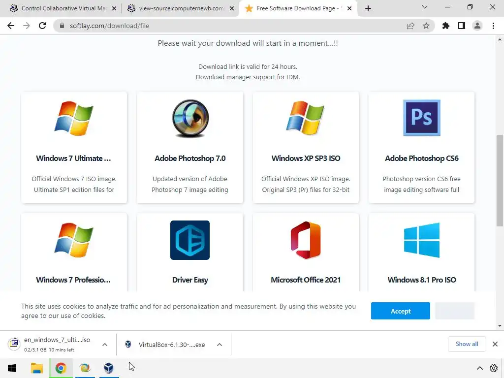Image resolution: width=504 pixels, height=378 pixels.
Task: Click the 'Photoshop version CS6 free' description
Action: click(421, 179)
